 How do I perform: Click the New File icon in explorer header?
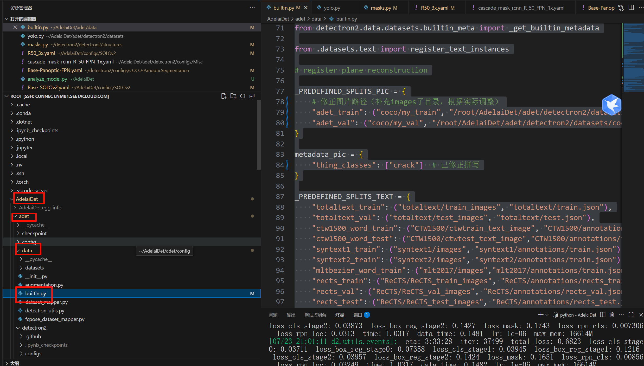224,96
